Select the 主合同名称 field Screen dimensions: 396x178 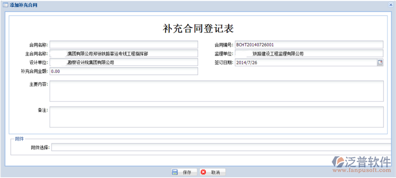pyautogui.click(x=124, y=54)
